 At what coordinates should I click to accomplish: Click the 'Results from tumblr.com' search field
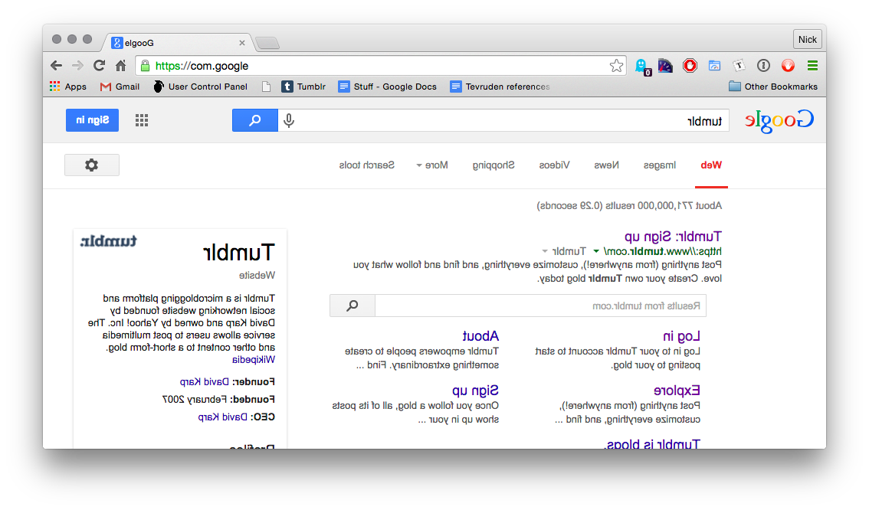pyautogui.click(x=540, y=306)
